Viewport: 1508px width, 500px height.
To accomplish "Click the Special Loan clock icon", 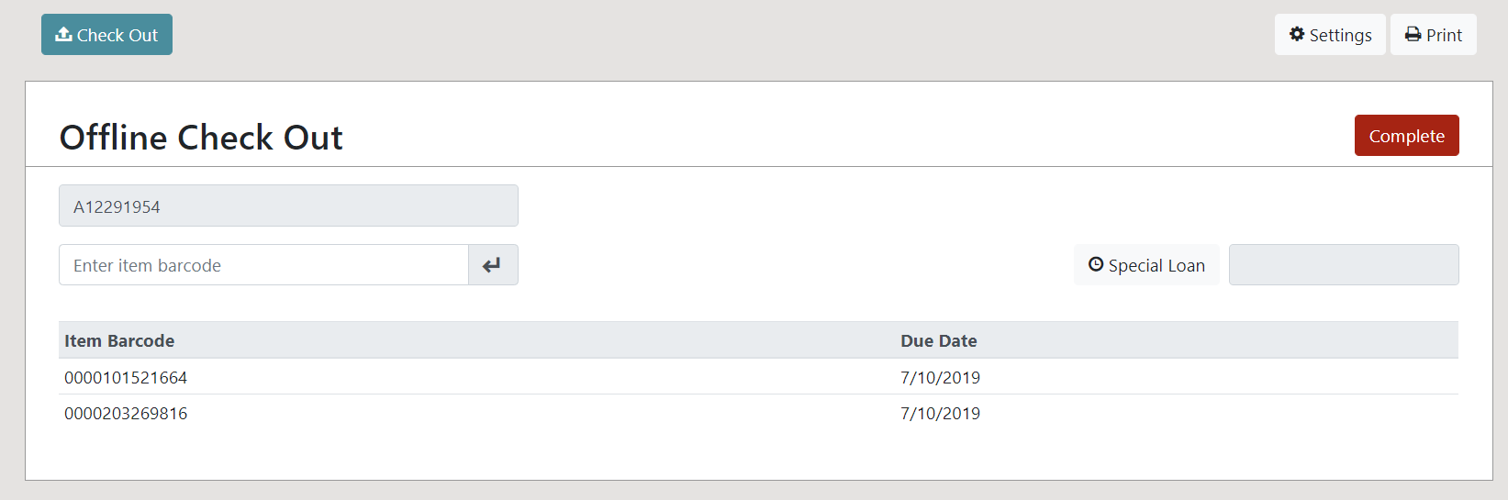I will pyautogui.click(x=1096, y=264).
